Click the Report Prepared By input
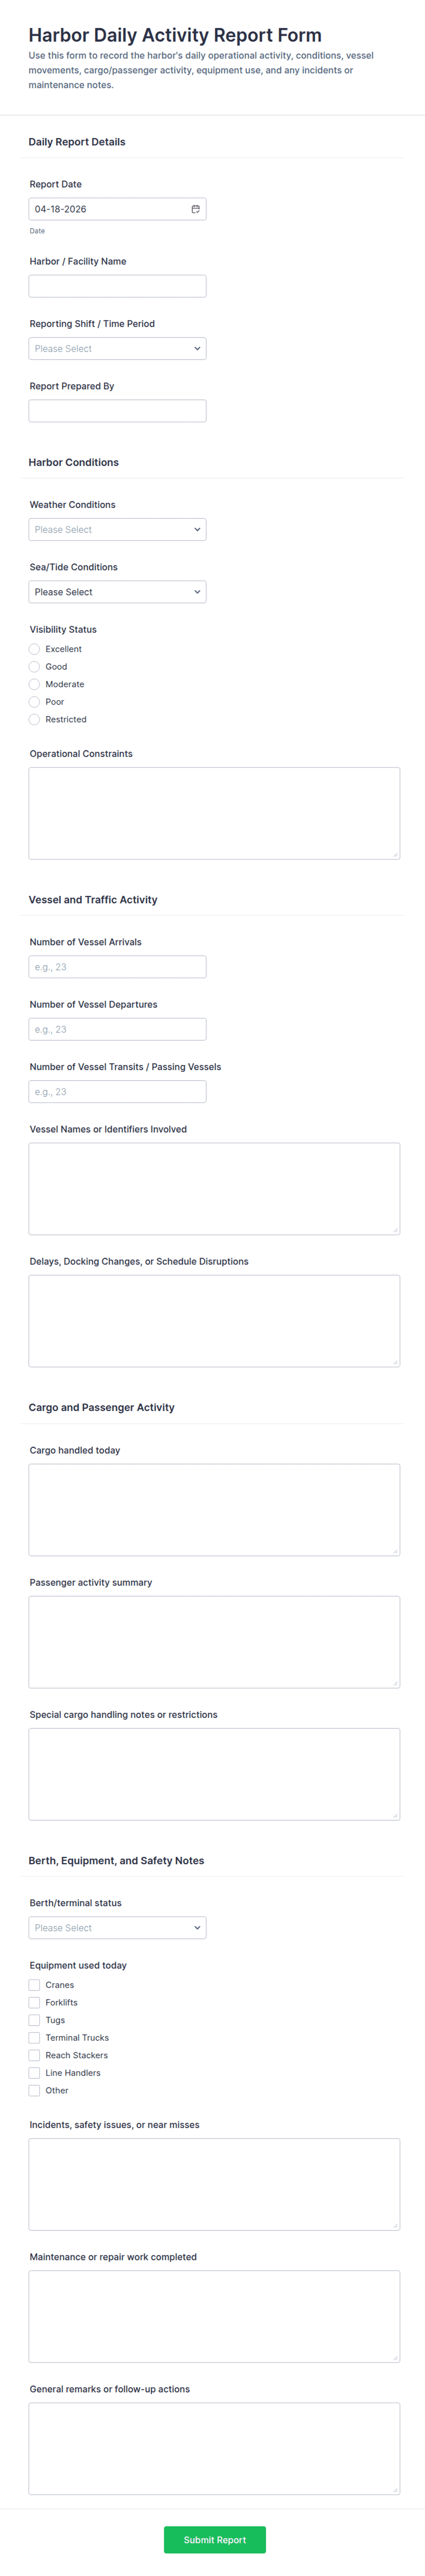Viewport: 425px width, 2576px height. coord(117,411)
